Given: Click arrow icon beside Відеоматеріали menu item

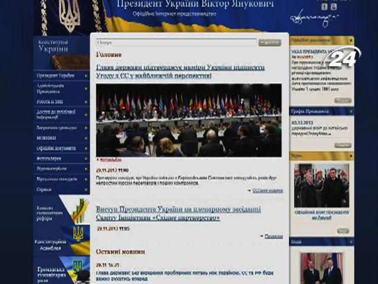Looking at the screenshot, I should coord(86,169).
